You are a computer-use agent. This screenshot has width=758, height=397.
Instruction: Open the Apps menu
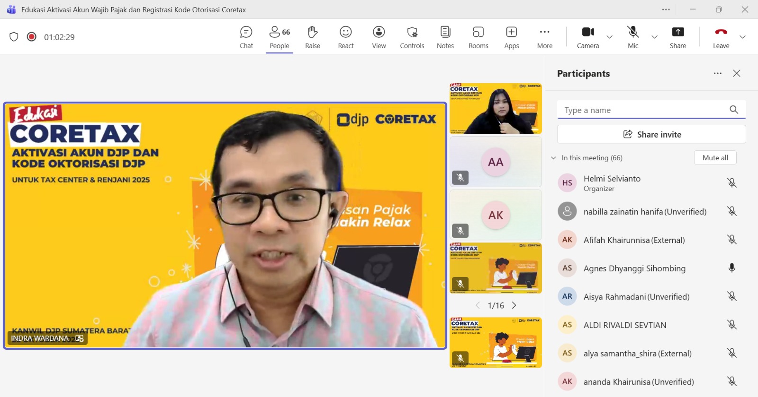pyautogui.click(x=512, y=37)
